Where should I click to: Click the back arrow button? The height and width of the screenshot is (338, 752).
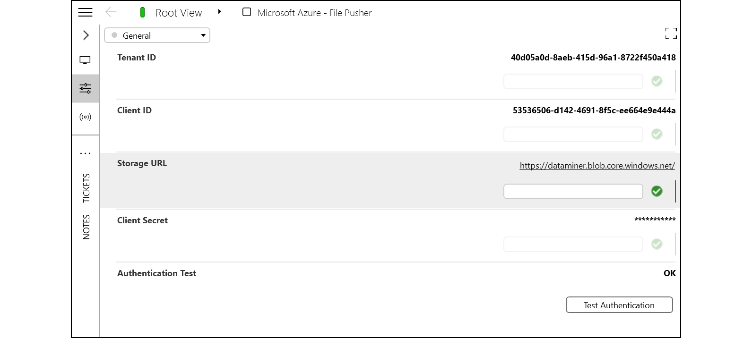pos(111,12)
